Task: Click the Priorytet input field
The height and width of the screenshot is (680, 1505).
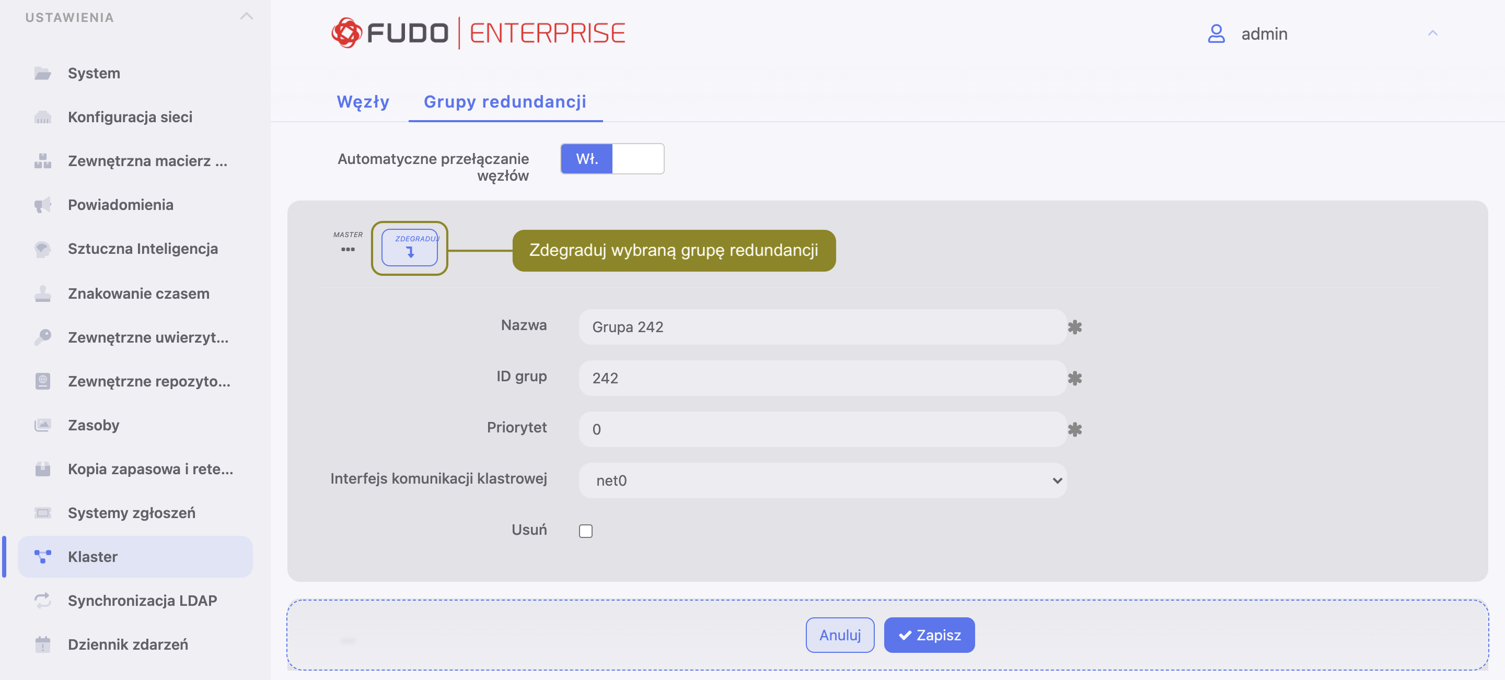Action: click(x=823, y=429)
